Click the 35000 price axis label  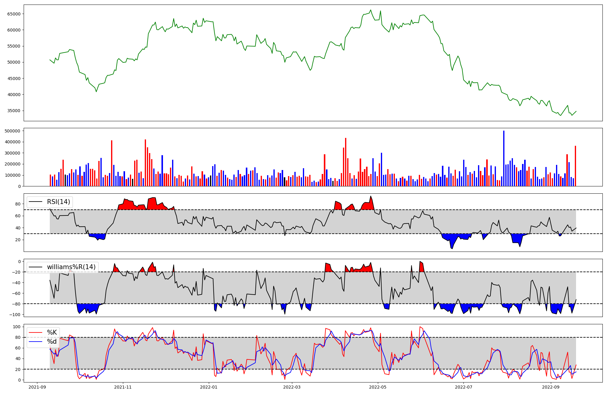click(14, 111)
